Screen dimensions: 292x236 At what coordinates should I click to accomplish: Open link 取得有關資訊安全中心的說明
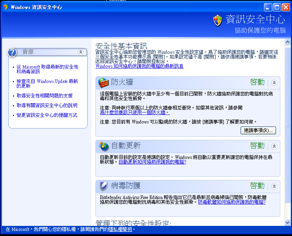pos(47,106)
